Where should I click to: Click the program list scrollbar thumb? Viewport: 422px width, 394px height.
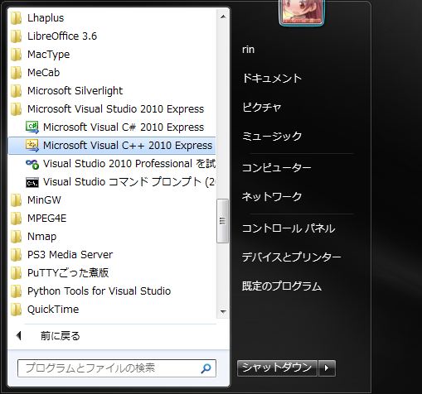pos(222,221)
